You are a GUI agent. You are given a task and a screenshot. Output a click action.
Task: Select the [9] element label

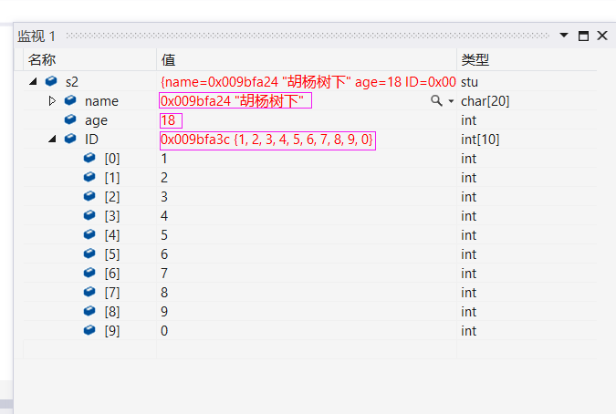pyautogui.click(x=112, y=331)
